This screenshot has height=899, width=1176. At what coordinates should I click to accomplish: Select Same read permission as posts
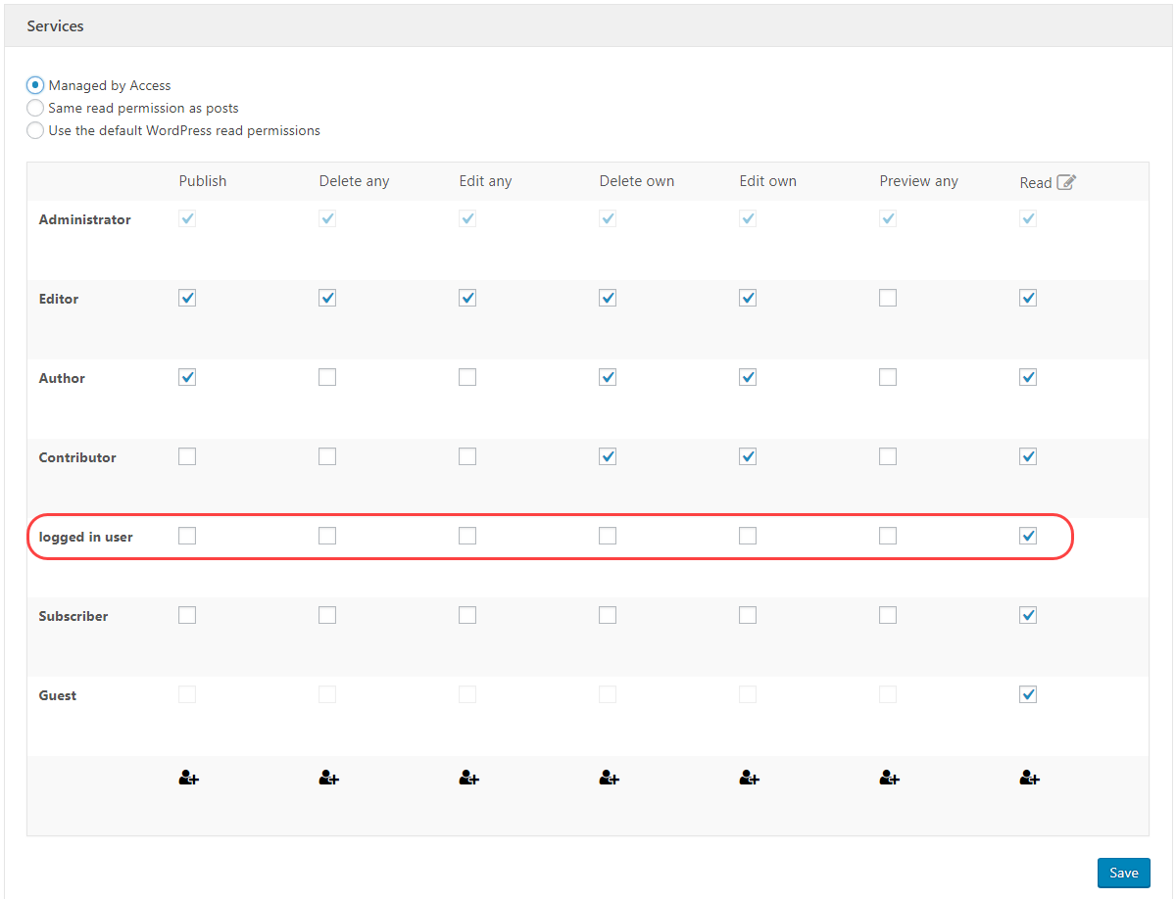[35, 108]
